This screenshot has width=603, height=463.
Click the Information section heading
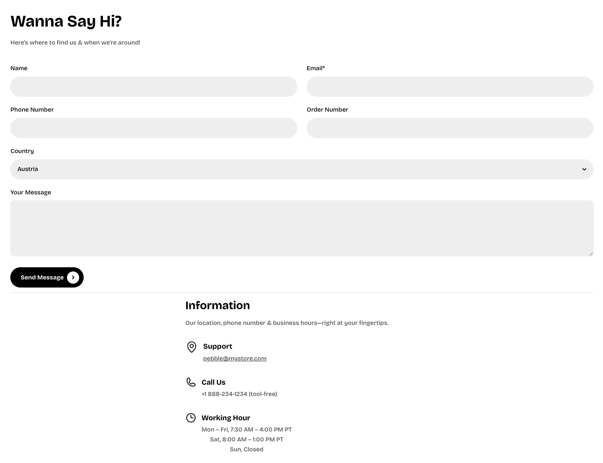218,306
